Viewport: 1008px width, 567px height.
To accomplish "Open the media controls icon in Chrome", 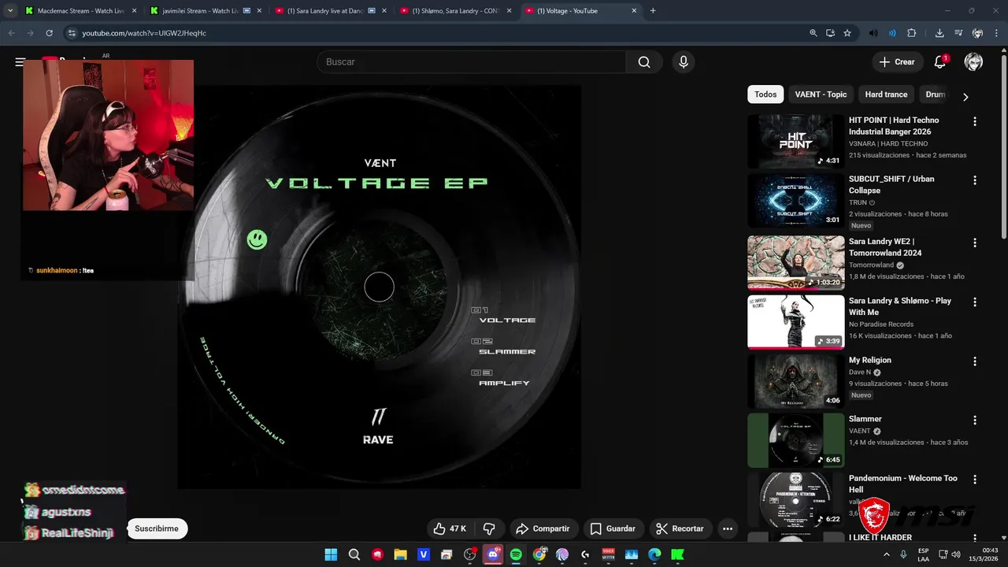I will tap(958, 33).
